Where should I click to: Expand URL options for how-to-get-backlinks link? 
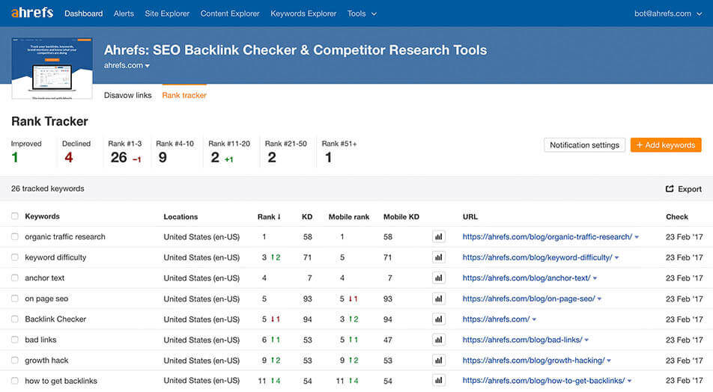[x=629, y=381]
